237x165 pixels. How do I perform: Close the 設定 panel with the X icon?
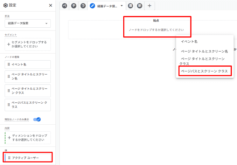(x=50, y=6)
